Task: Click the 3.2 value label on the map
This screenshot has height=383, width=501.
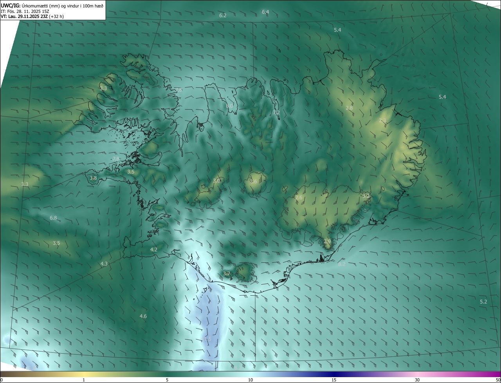Action: [x=366, y=195]
